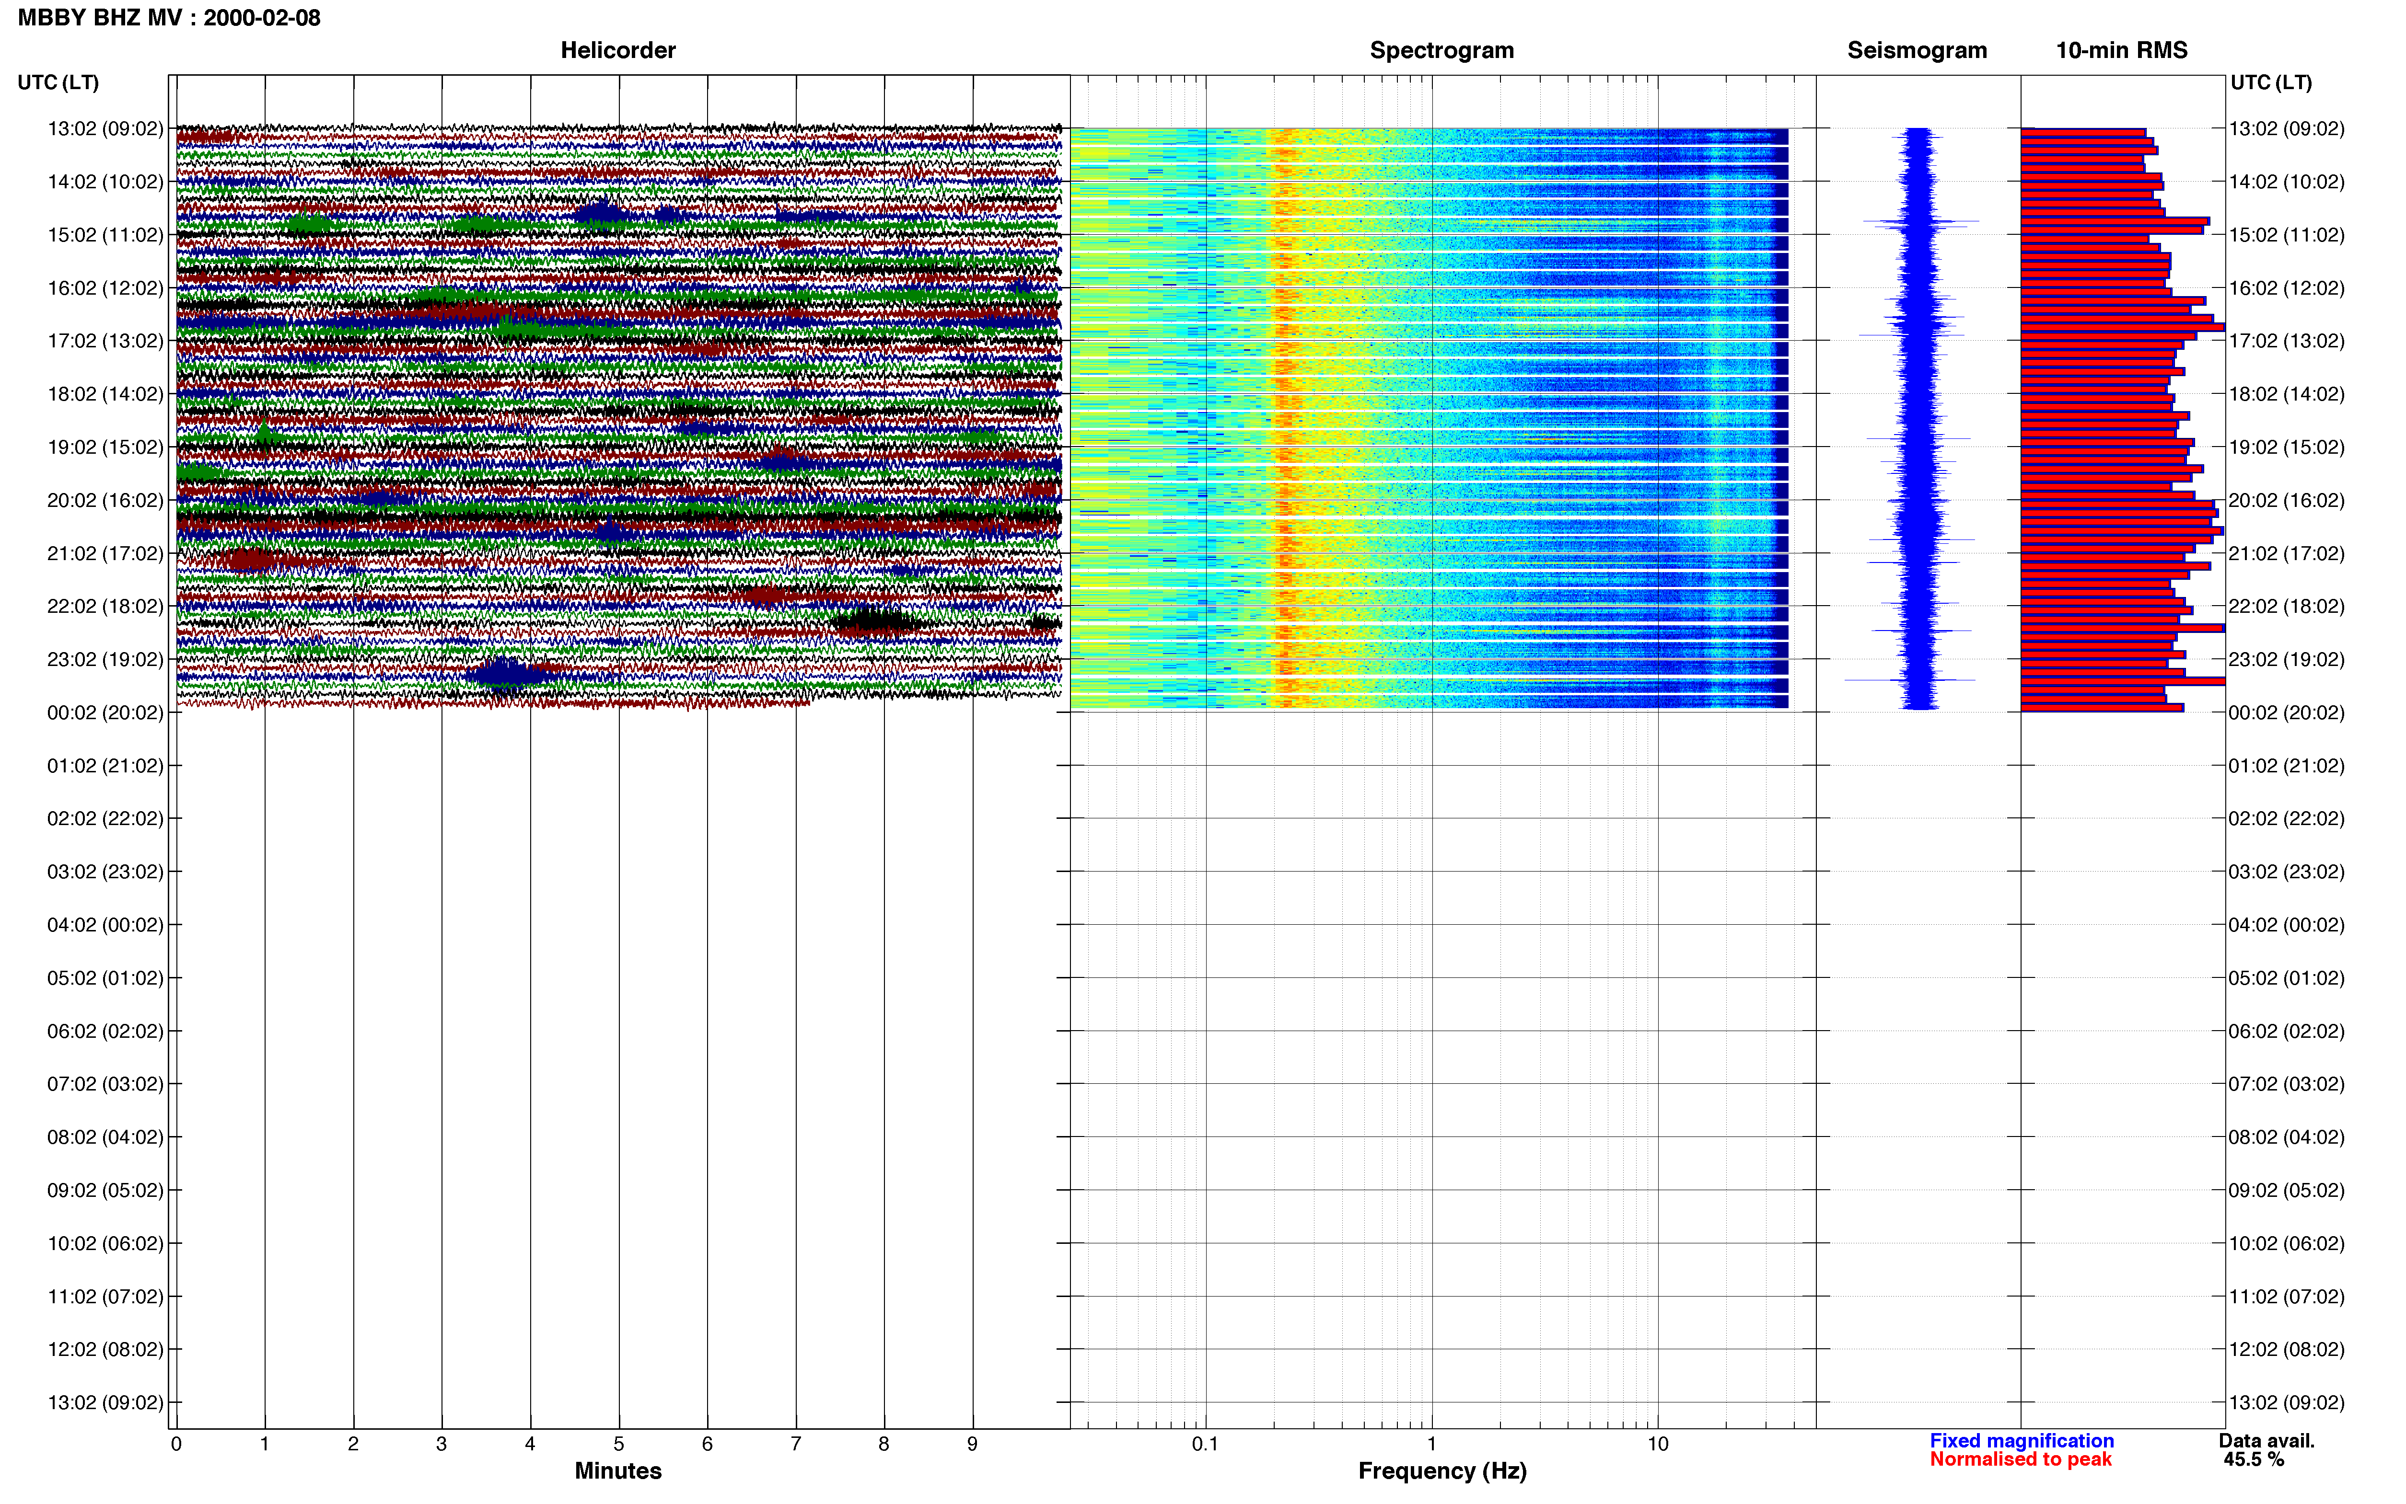
Task: Click the 'Minutes' x-axis label
Action: 618,1471
